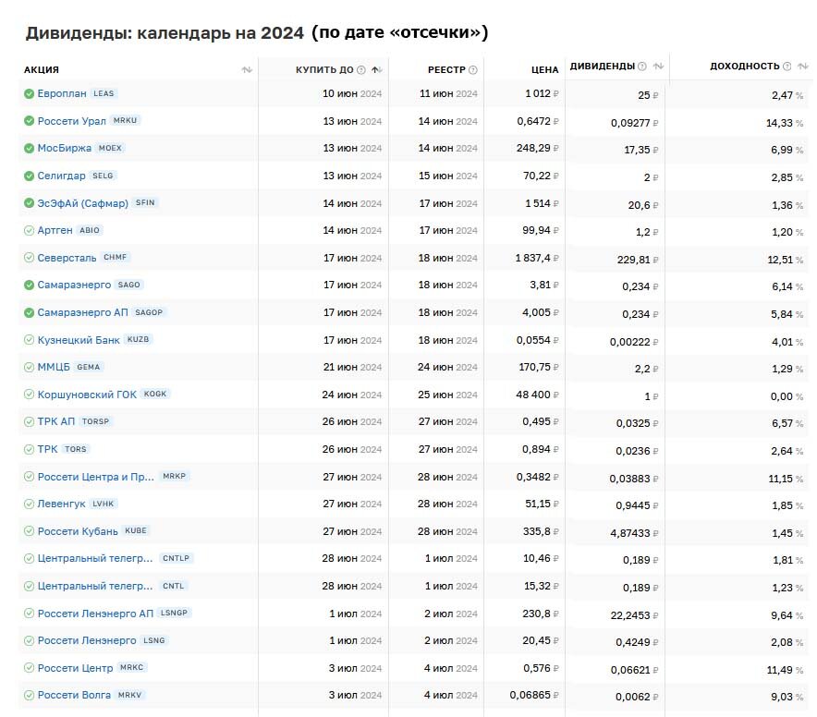Click the check icon beside Северсталь
The height and width of the screenshot is (717, 817).
coord(30,258)
